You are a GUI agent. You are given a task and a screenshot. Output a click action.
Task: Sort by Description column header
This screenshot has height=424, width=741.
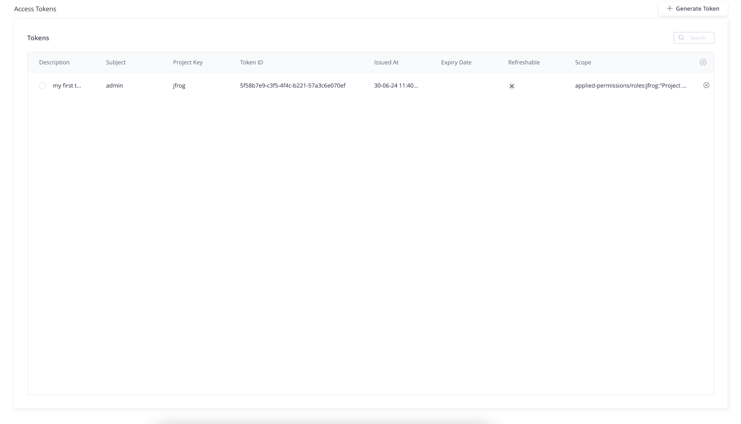coord(54,62)
